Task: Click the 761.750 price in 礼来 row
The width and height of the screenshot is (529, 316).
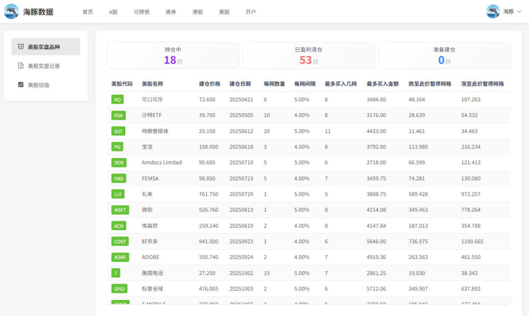Action: pos(209,194)
